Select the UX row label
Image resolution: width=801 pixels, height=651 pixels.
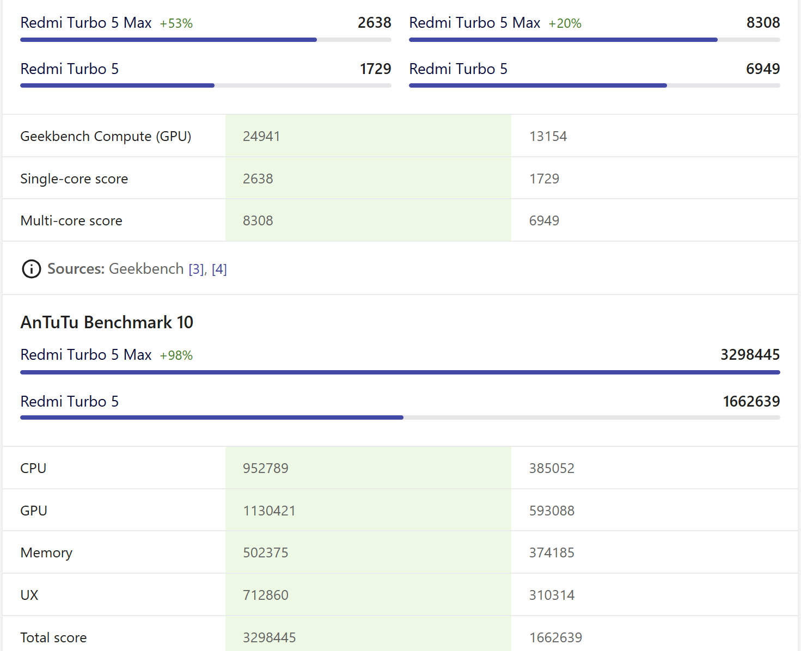(29, 595)
